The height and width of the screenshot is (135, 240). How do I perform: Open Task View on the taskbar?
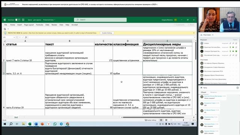tap(17, 124)
